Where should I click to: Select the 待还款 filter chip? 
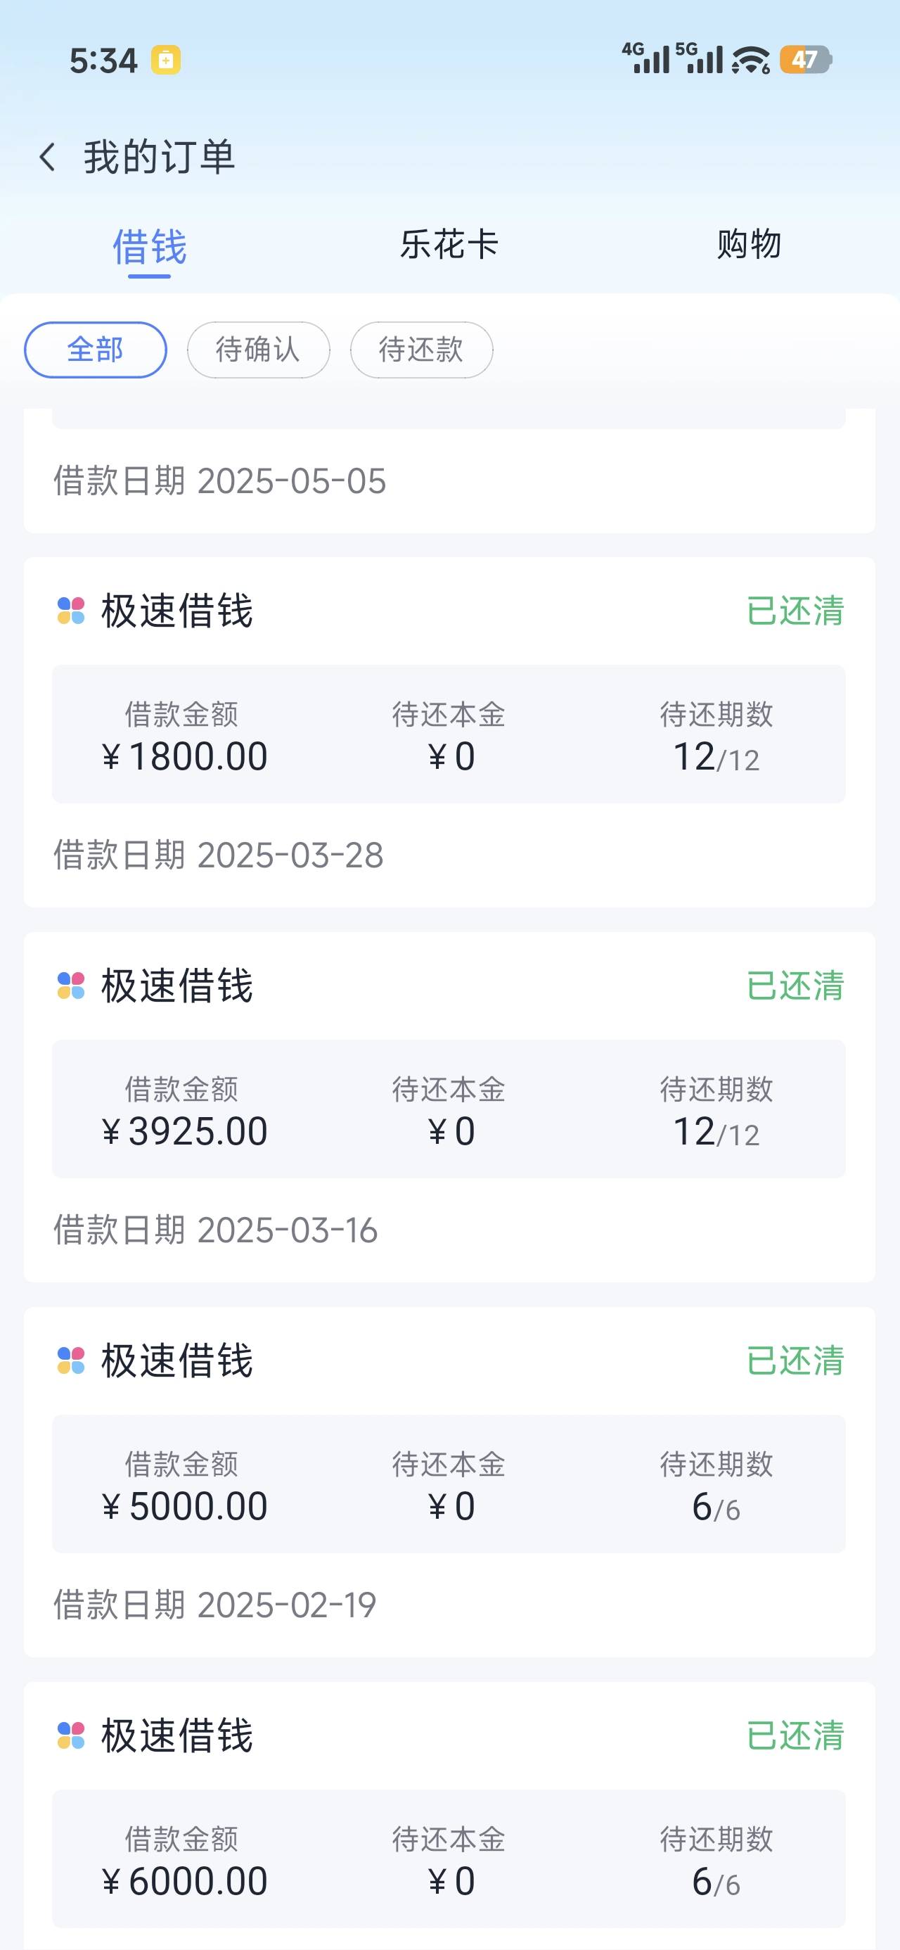[421, 350]
